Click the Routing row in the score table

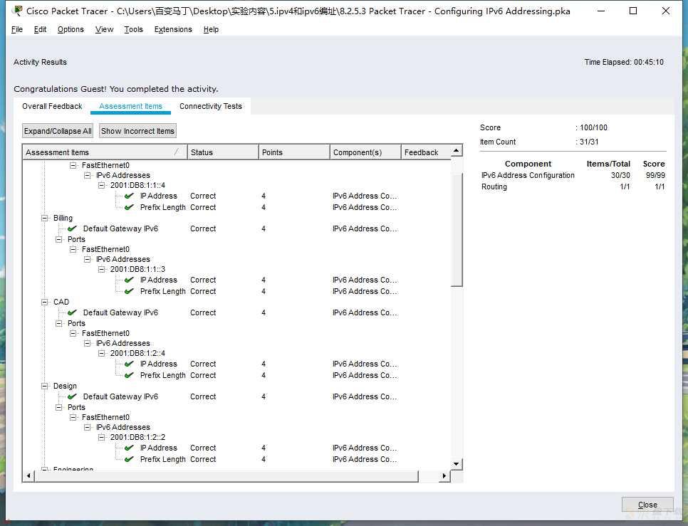[x=573, y=186]
